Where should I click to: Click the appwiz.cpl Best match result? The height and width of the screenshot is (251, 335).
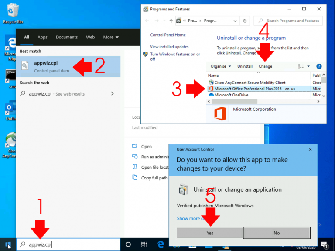[x=68, y=67]
